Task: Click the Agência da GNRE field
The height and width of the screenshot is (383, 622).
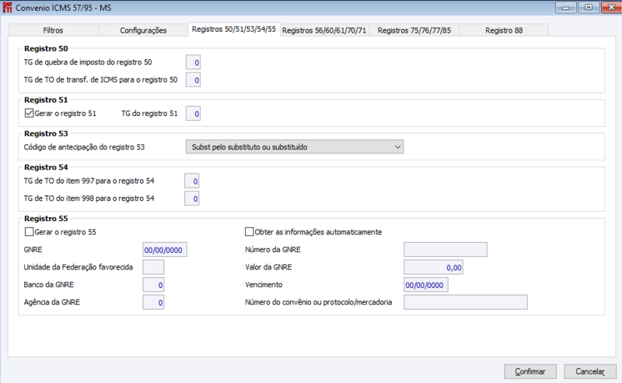Action: [153, 302]
